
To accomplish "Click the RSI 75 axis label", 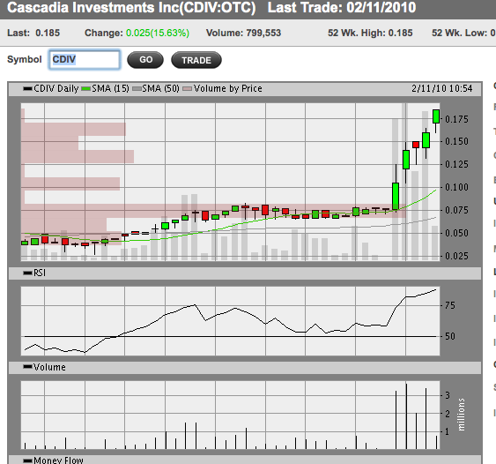I will (x=450, y=305).
